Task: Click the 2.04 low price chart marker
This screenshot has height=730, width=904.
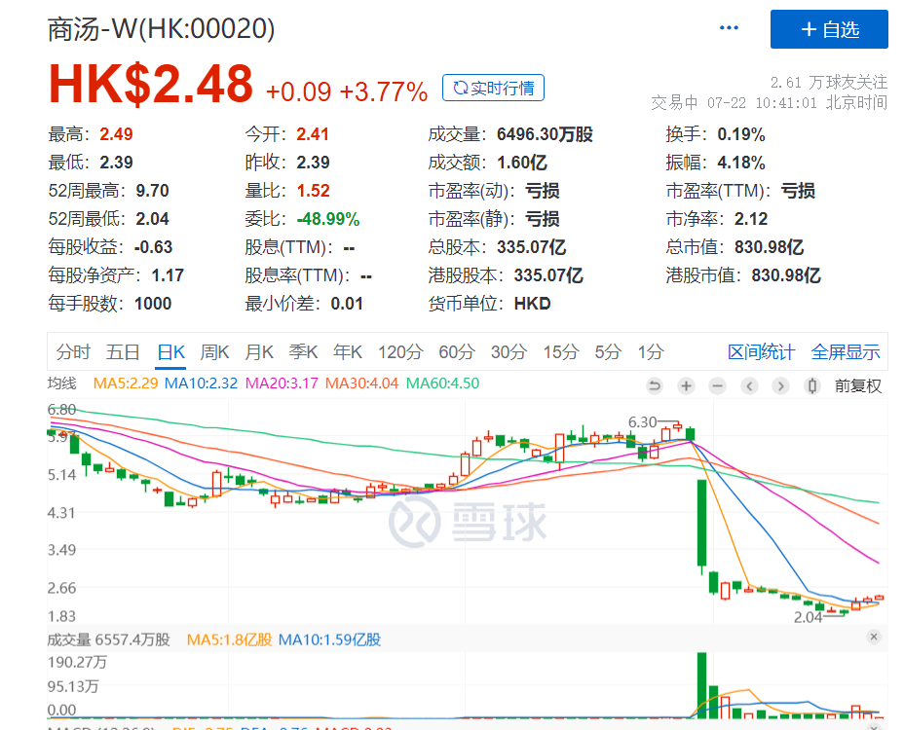Action: click(808, 617)
